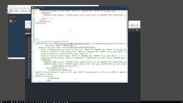Open the Edit menu in the background query window
Viewport: 183px width, 103px height.
pos(12,8)
